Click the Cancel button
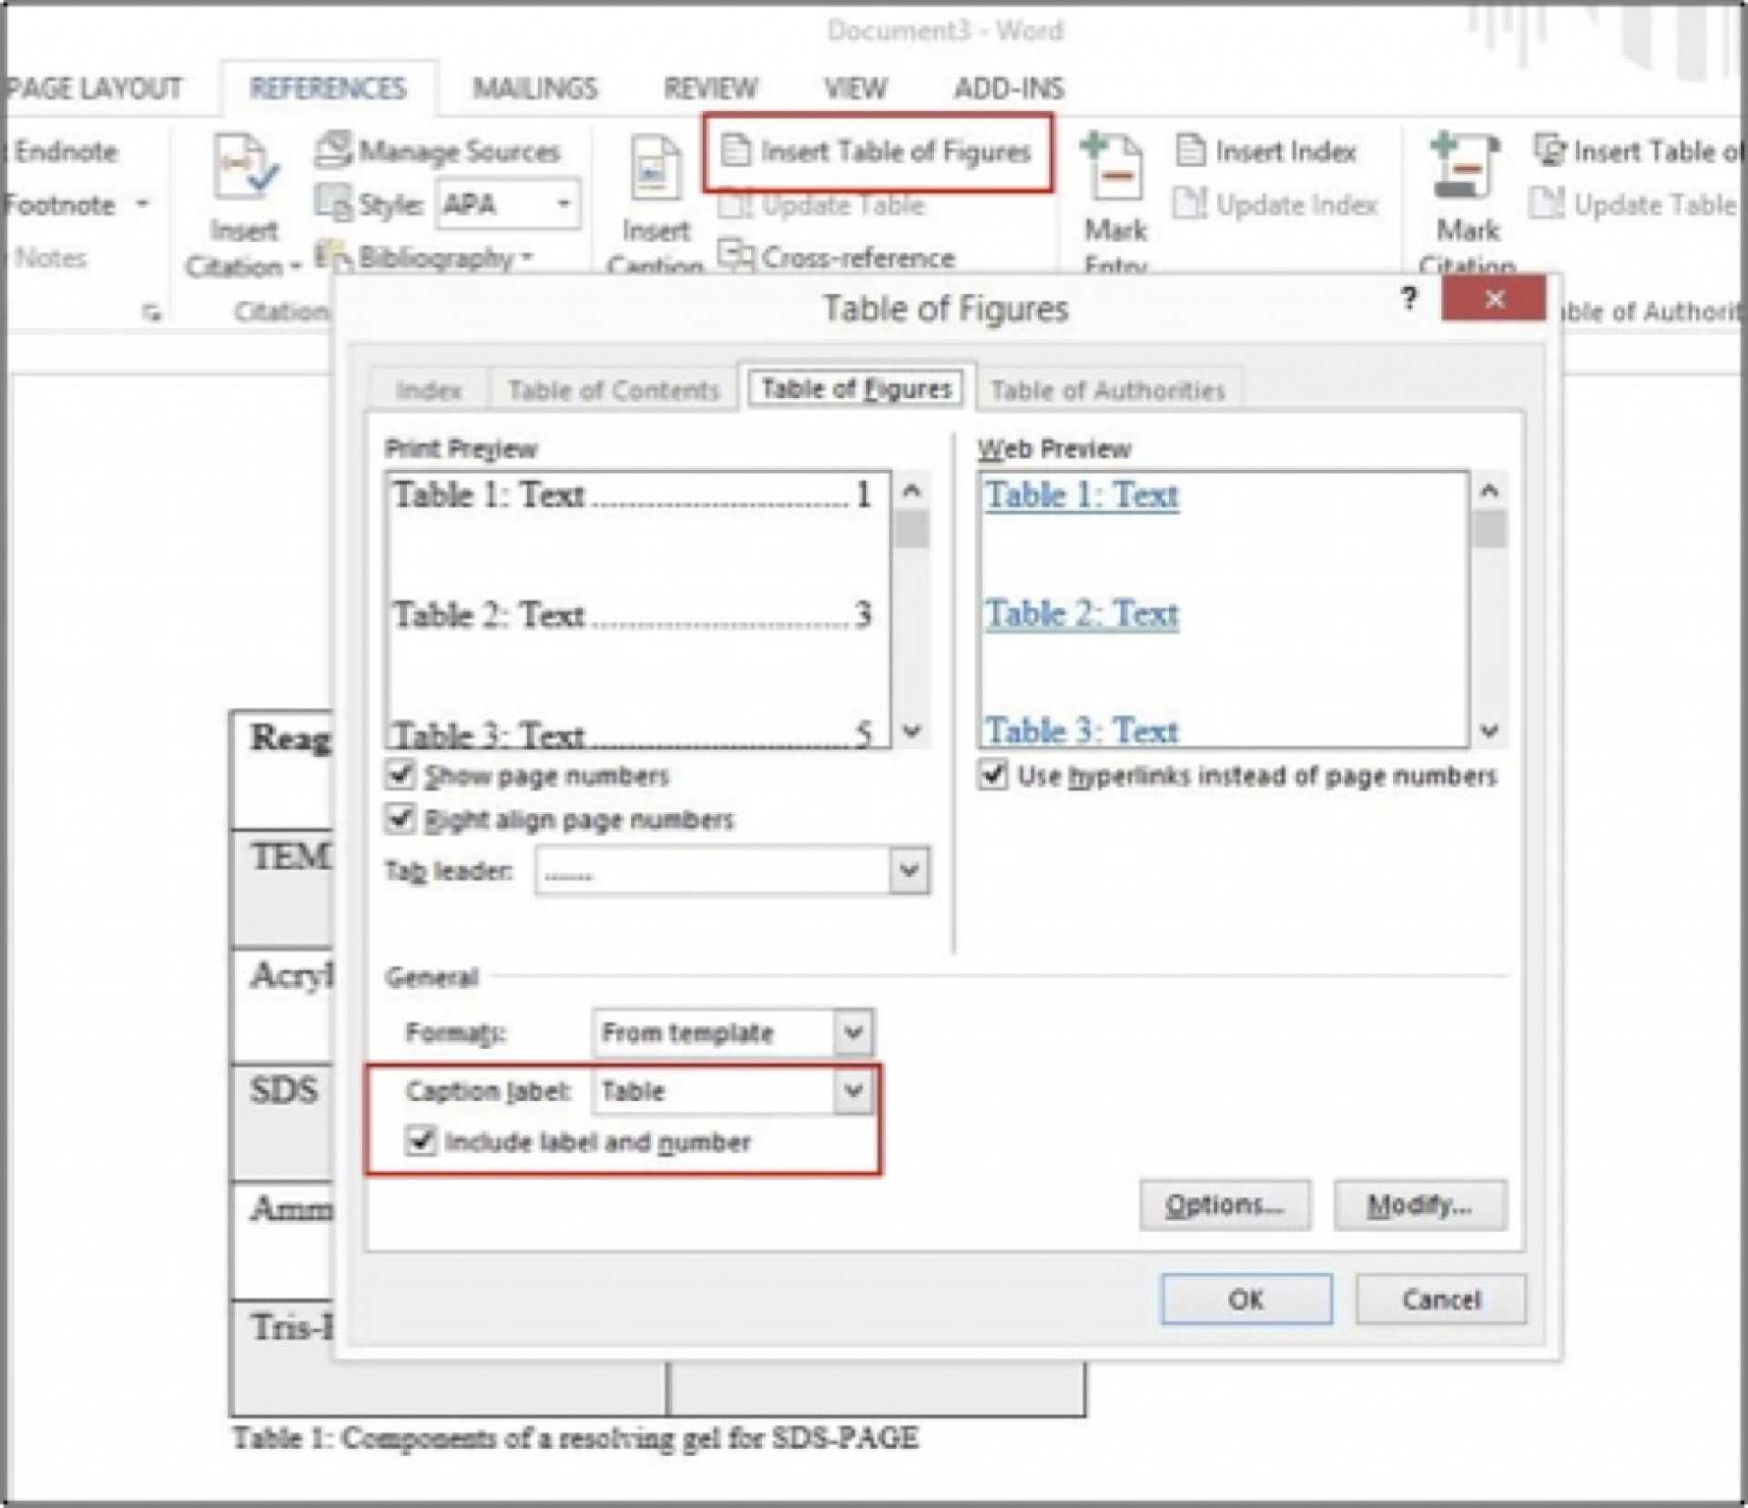Image resolution: width=1748 pixels, height=1508 pixels. point(1441,1299)
